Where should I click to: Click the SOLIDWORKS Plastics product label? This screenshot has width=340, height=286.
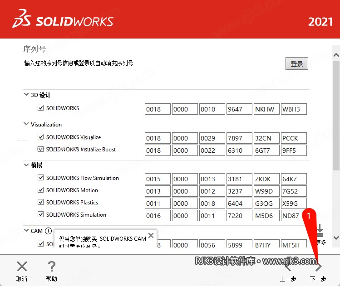tap(72, 203)
